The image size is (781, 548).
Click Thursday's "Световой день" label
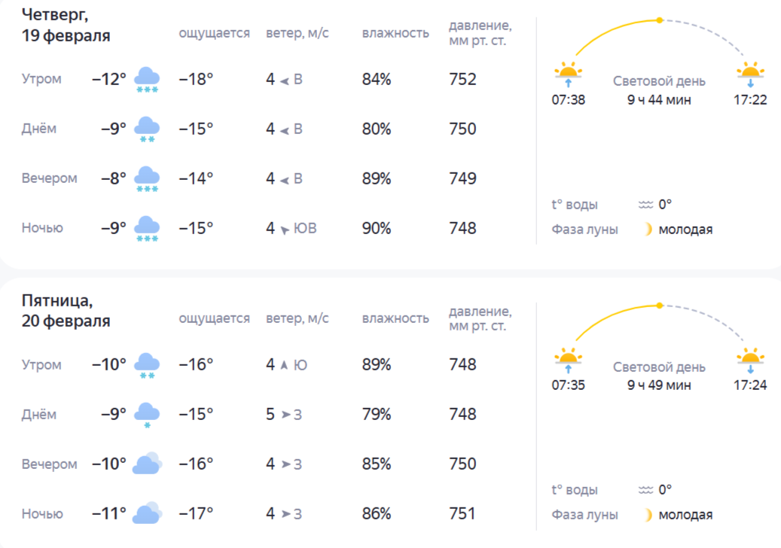click(x=659, y=81)
